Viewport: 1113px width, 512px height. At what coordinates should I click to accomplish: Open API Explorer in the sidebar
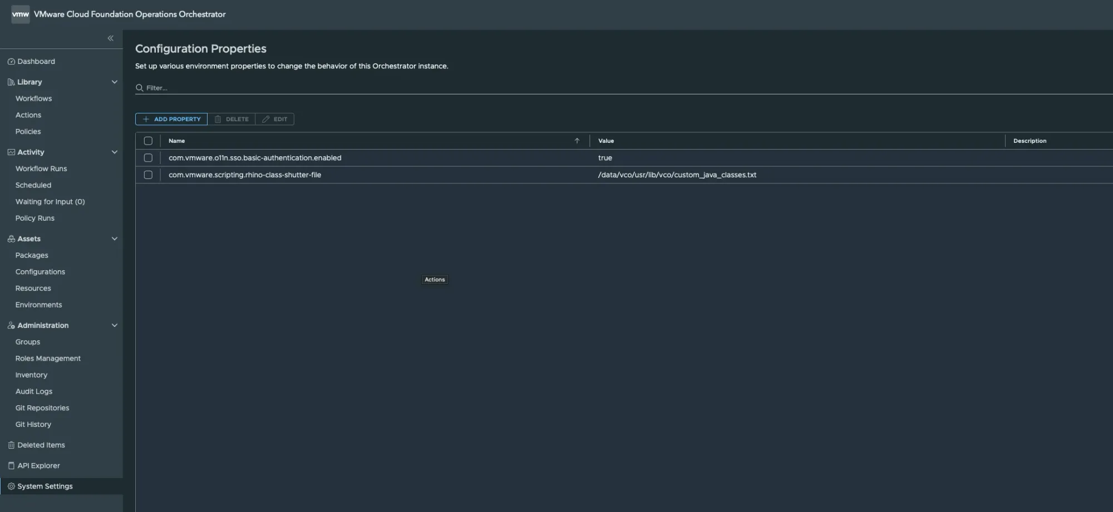tap(38, 466)
